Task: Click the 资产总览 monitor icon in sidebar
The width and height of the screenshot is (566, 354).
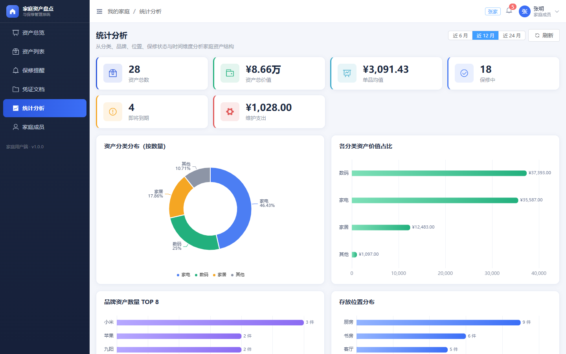Action: [x=16, y=33]
